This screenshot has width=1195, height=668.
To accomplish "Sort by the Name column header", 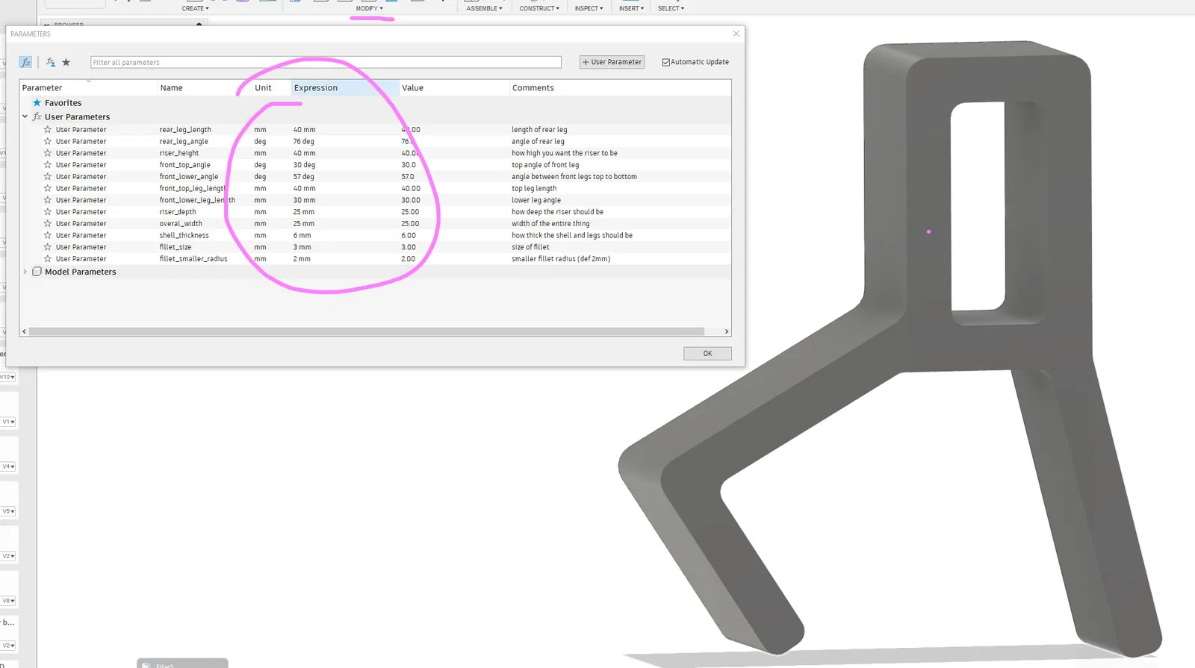I will pos(204,88).
